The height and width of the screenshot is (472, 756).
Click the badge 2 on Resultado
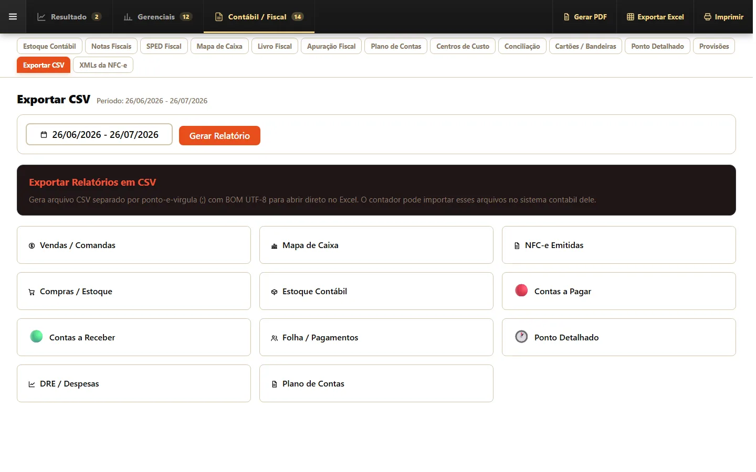pos(97,17)
